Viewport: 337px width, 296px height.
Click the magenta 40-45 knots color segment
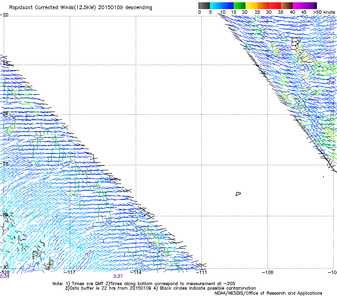pyautogui.click(x=299, y=5)
